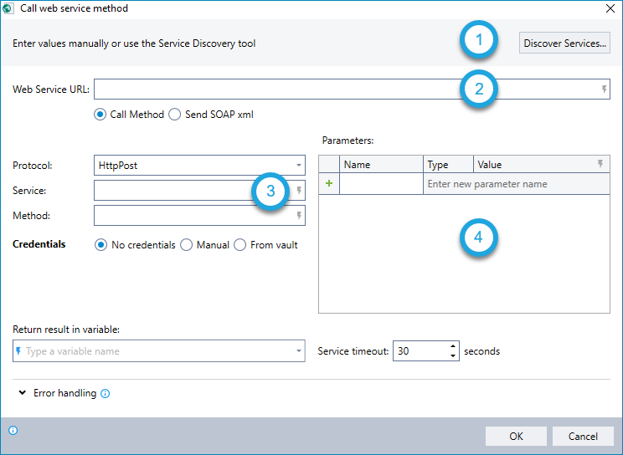The height and width of the screenshot is (455, 623).
Task: Click the variable picker icon in Web Service URL field
Action: click(604, 89)
